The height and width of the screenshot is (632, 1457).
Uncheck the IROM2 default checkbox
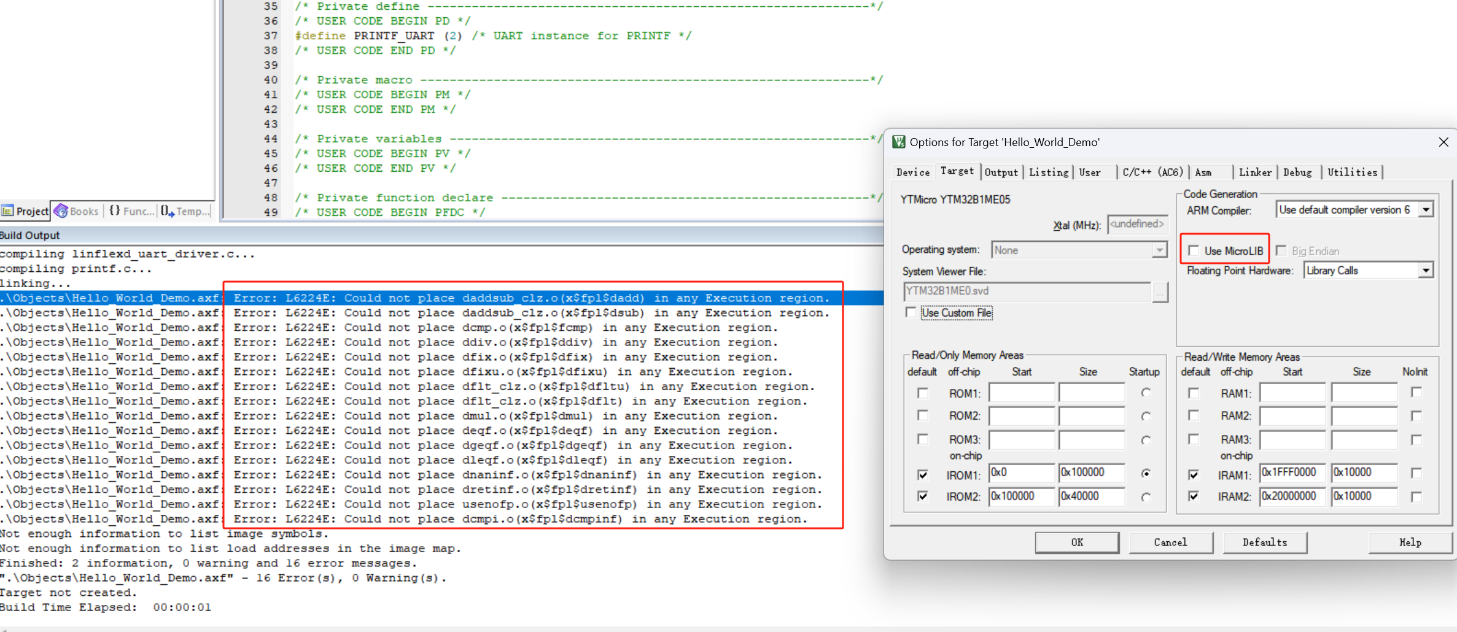click(922, 496)
